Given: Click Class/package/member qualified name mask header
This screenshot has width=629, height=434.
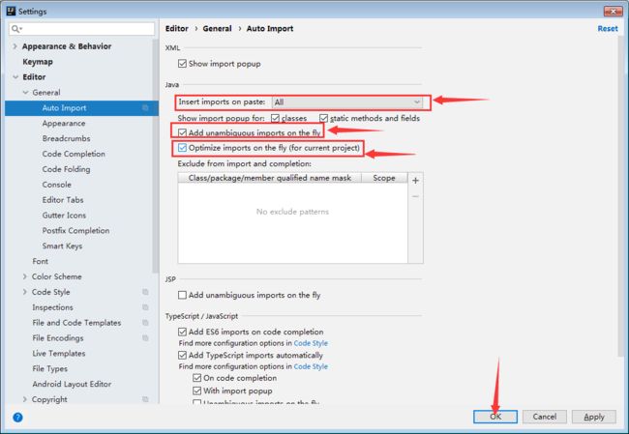Looking at the screenshot, I should coord(270,178).
